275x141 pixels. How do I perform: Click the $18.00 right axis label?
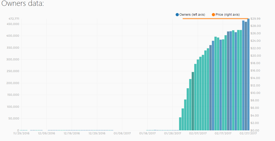pyautogui.click(x=256, y=63)
